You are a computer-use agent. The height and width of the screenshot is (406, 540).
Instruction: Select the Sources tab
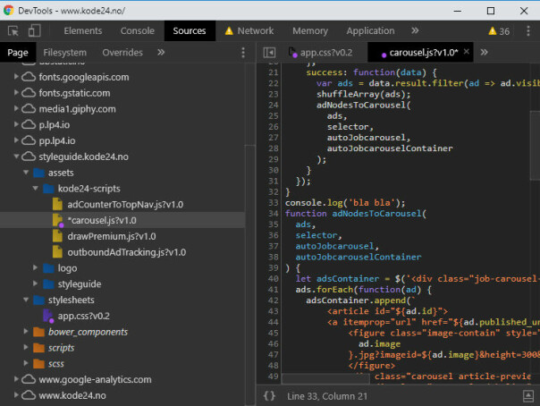point(190,30)
